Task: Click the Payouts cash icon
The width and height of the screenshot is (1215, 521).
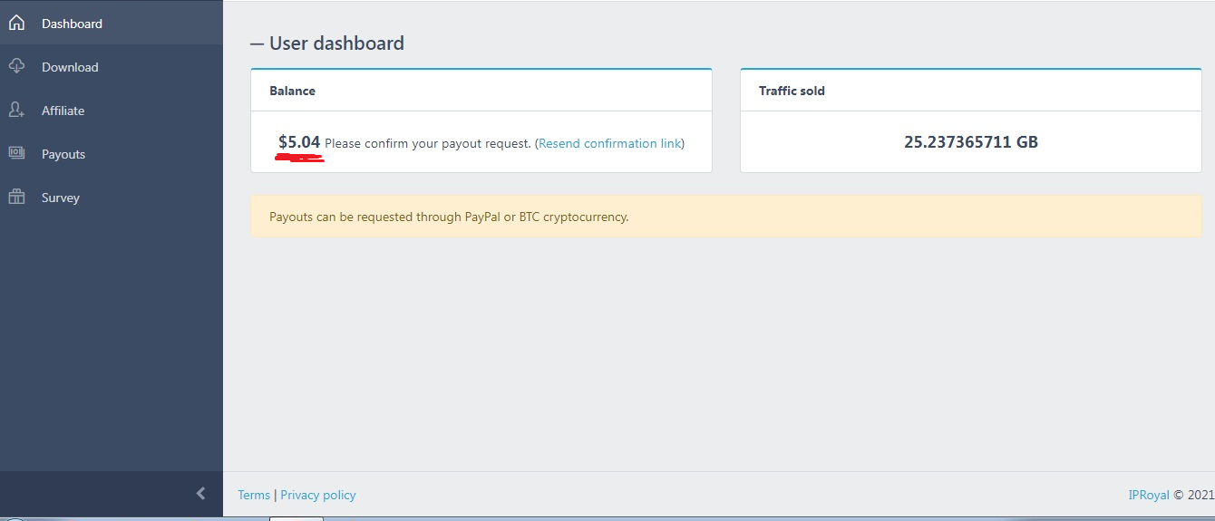Action: coord(16,153)
